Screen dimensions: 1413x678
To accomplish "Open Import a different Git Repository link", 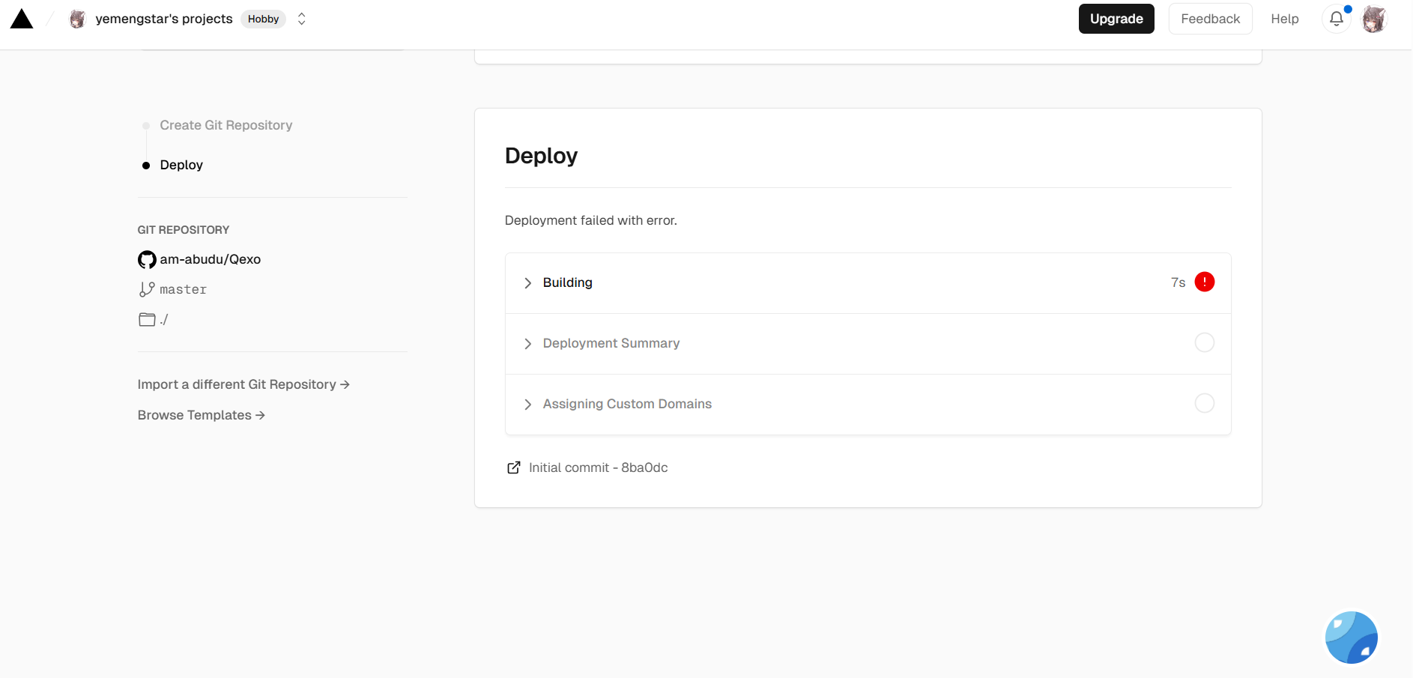I will click(x=243, y=384).
